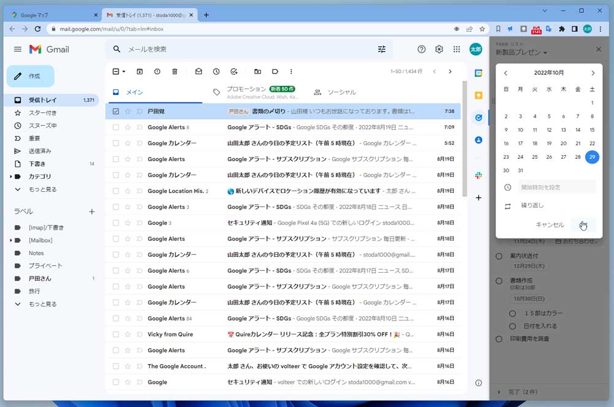Expand the 完了 completed tasks section

(x=499, y=392)
